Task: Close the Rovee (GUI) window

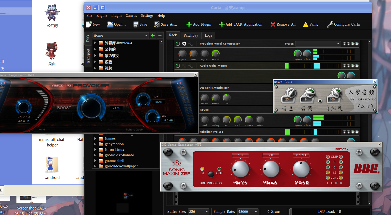Action: pyautogui.click(x=375, y=82)
